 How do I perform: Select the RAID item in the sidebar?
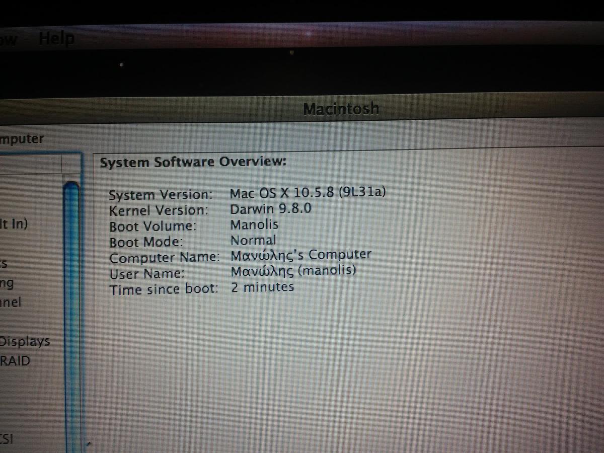15,361
